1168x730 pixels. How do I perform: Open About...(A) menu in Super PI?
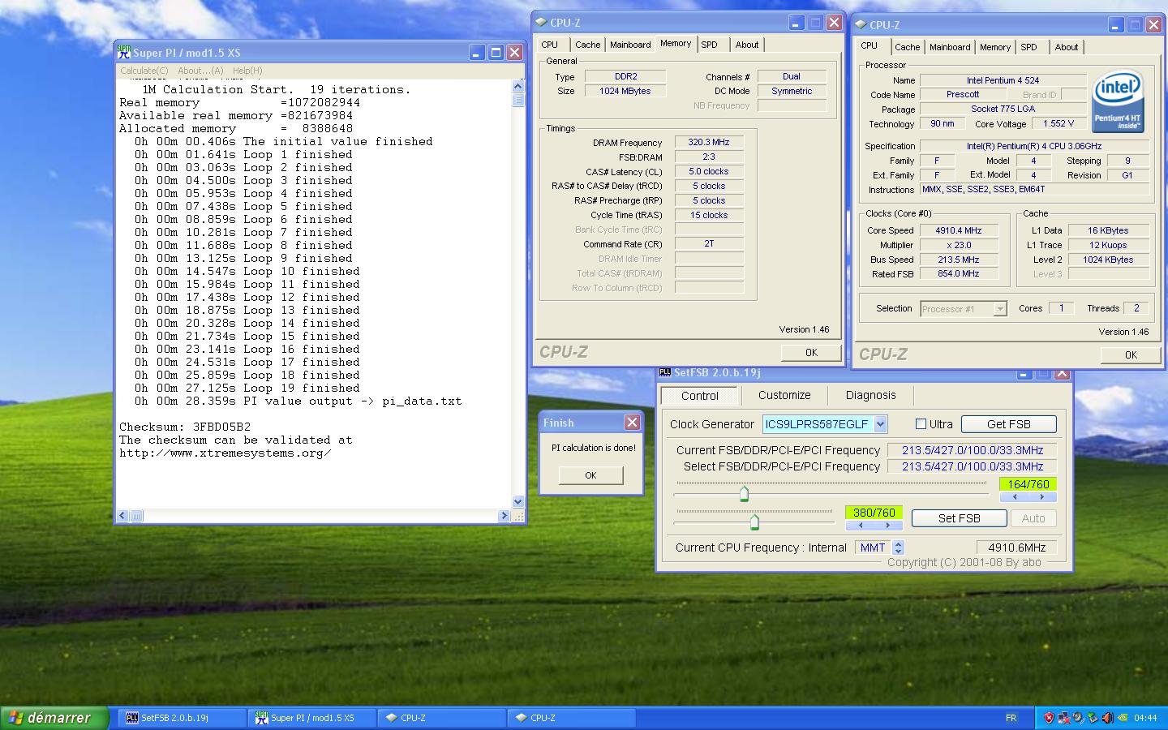coord(200,71)
